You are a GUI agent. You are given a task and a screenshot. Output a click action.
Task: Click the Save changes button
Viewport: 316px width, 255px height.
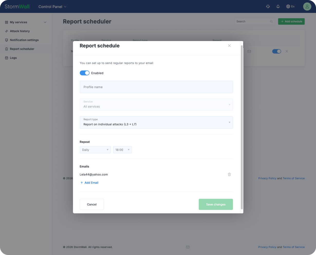(216, 204)
